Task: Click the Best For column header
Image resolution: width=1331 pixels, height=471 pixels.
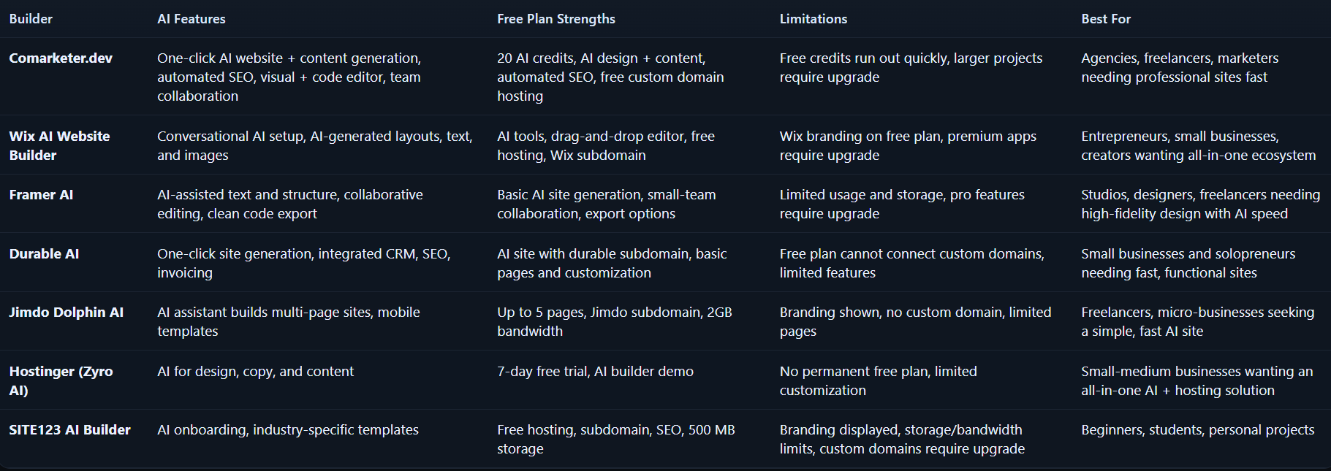Action: coord(1106,19)
